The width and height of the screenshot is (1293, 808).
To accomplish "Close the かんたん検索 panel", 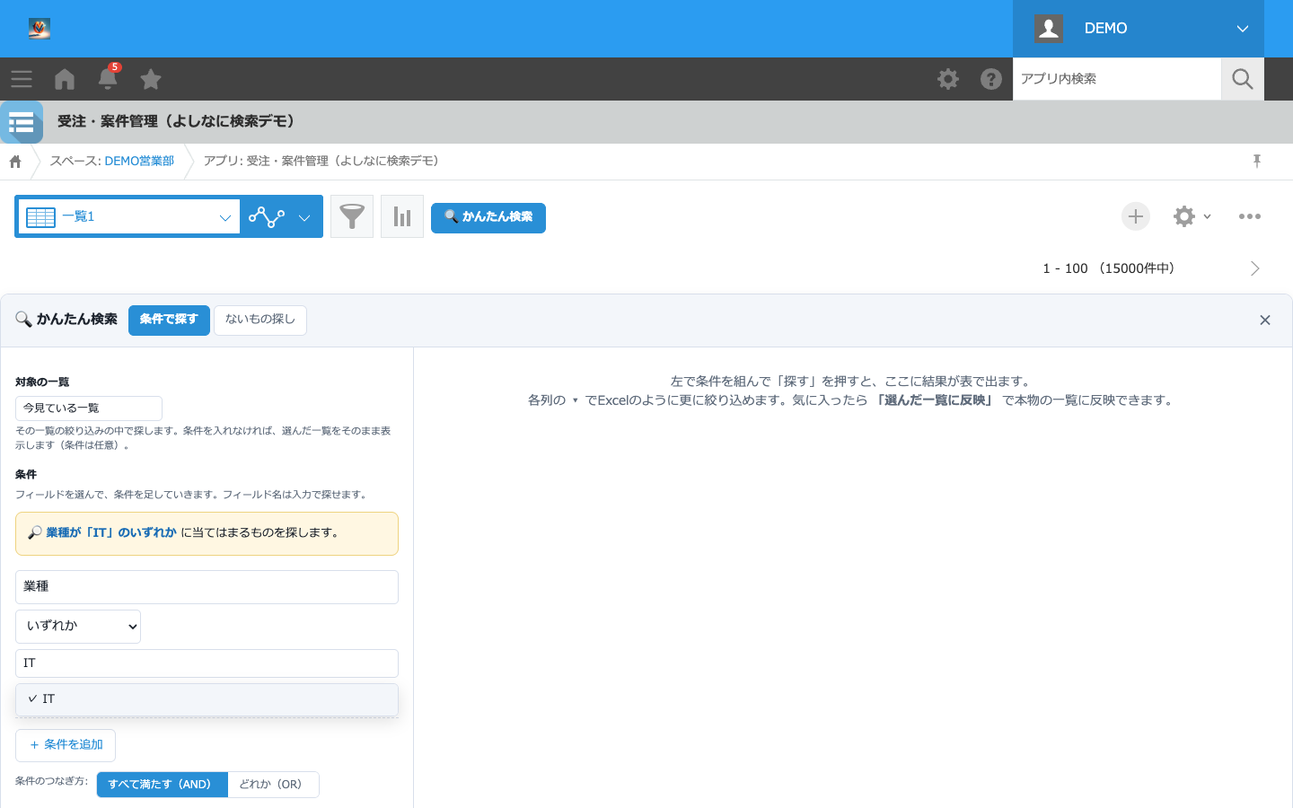I will pos(1265,321).
